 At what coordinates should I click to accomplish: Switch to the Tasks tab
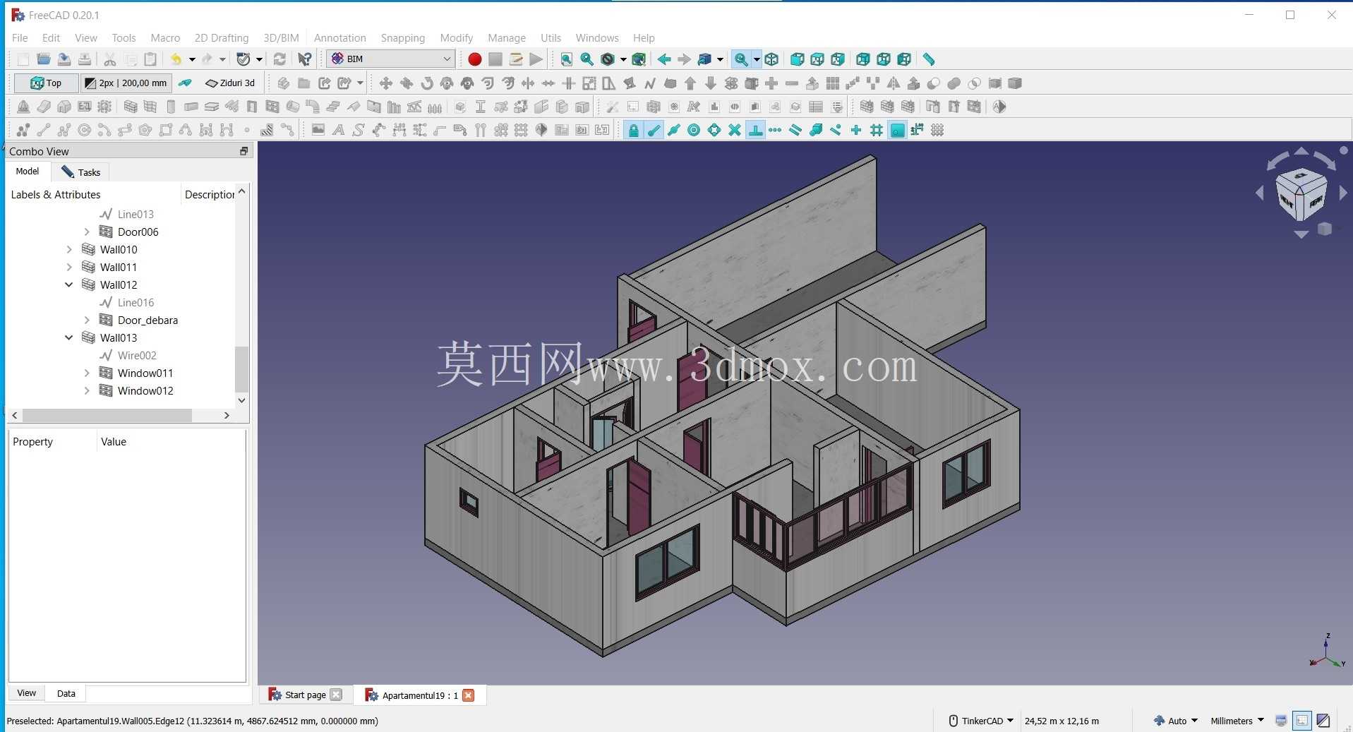(81, 172)
